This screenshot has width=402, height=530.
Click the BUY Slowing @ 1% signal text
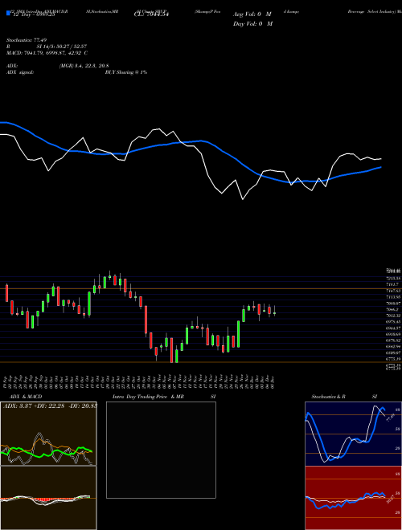coord(126,72)
